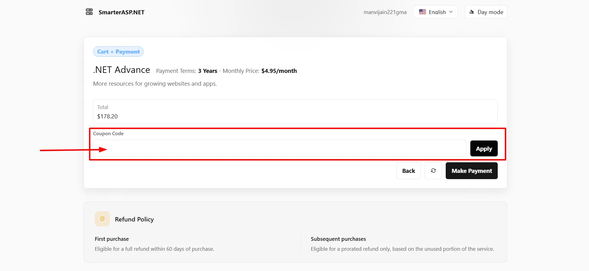589x271 pixels.
Task: Click the Subsequent purchases heading
Action: click(338, 239)
